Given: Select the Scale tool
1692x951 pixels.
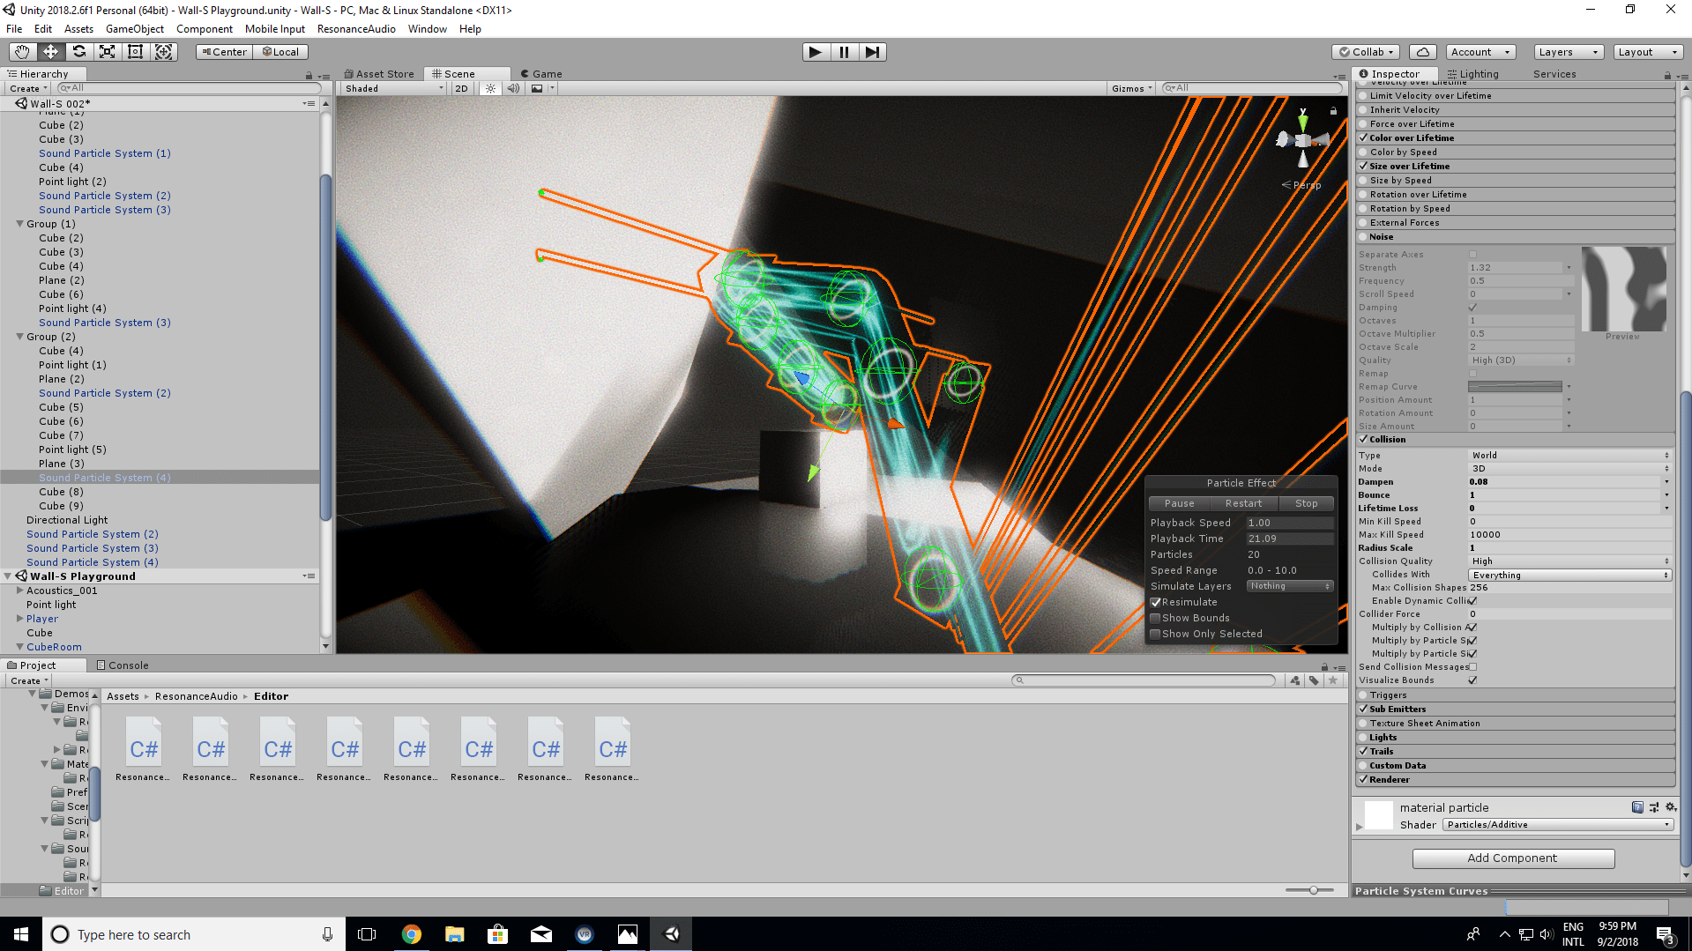Looking at the screenshot, I should 107,52.
